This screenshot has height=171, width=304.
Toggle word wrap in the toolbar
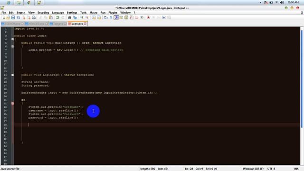tap(105, 18)
